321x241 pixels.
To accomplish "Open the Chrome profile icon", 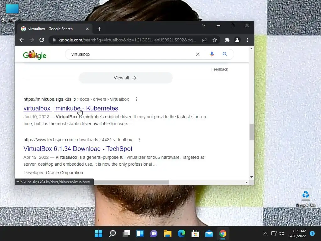I will [x=237, y=40].
